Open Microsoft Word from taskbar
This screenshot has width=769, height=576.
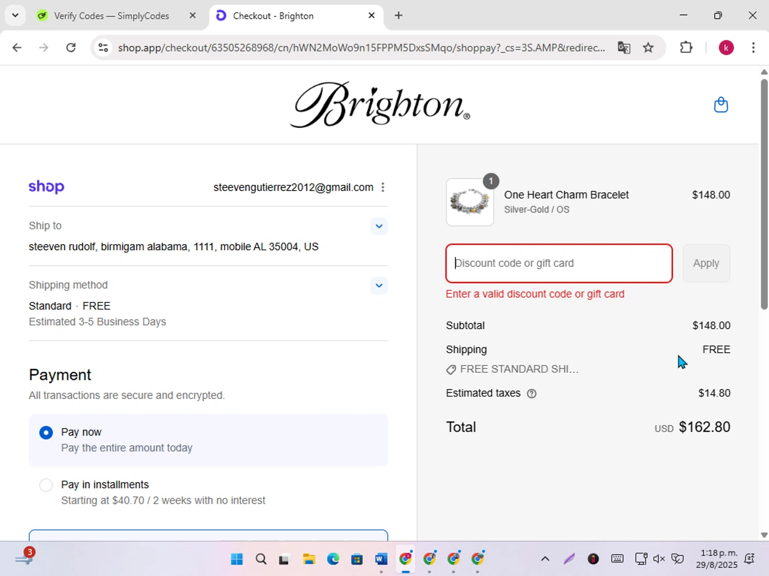click(381, 559)
